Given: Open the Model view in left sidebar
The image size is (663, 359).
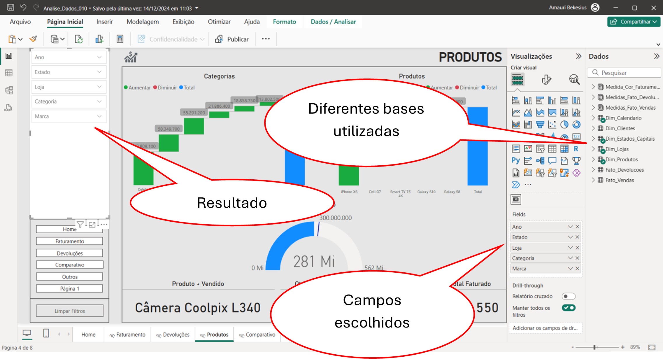Looking at the screenshot, I should 9,90.
